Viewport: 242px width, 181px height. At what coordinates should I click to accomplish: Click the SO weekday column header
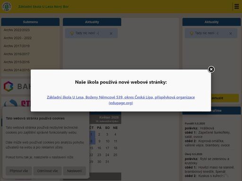pyautogui.click(x=107, y=128)
